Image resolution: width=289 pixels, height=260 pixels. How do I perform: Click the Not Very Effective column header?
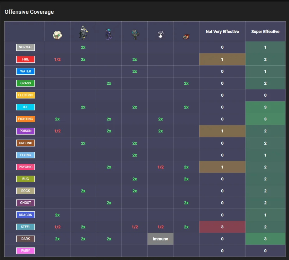[222, 32]
